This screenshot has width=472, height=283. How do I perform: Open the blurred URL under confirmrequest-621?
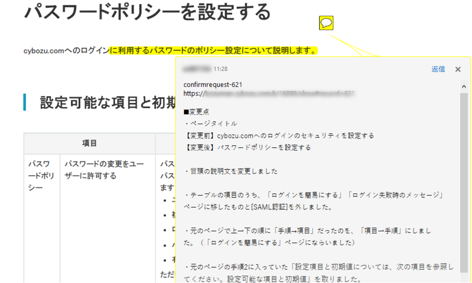(x=269, y=93)
